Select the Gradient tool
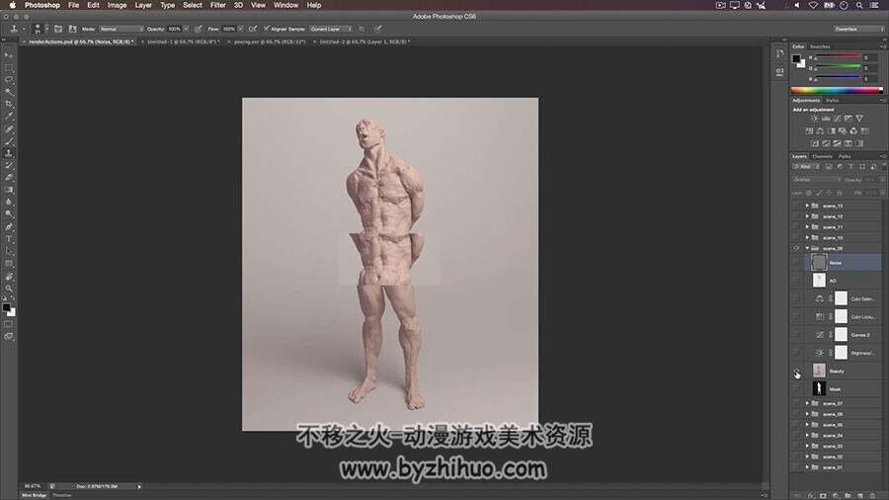Screen dimensions: 889x500 [x=9, y=190]
